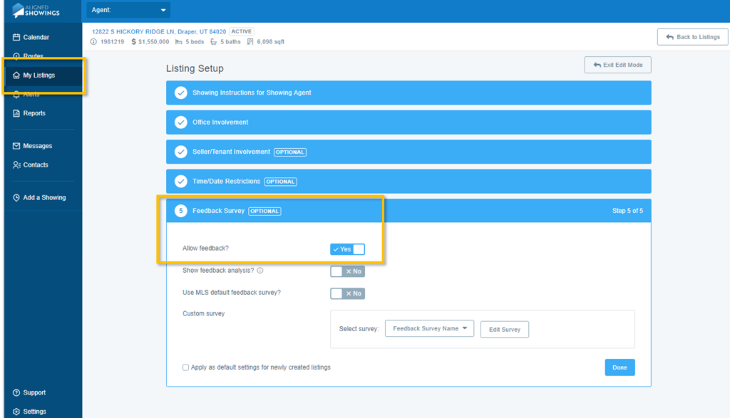730x418 pixels.
Task: Enable the Show feedback analysis switch
Action: [x=347, y=271]
